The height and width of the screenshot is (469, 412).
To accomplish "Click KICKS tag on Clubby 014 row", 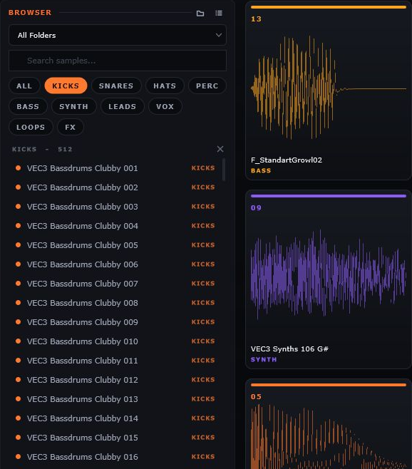I will point(203,418).
